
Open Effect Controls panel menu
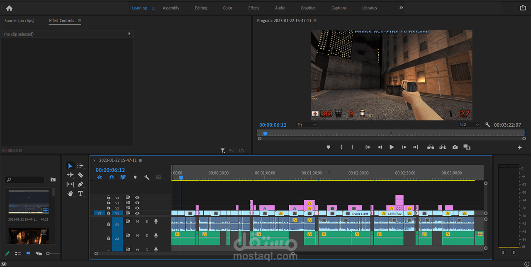coord(80,21)
